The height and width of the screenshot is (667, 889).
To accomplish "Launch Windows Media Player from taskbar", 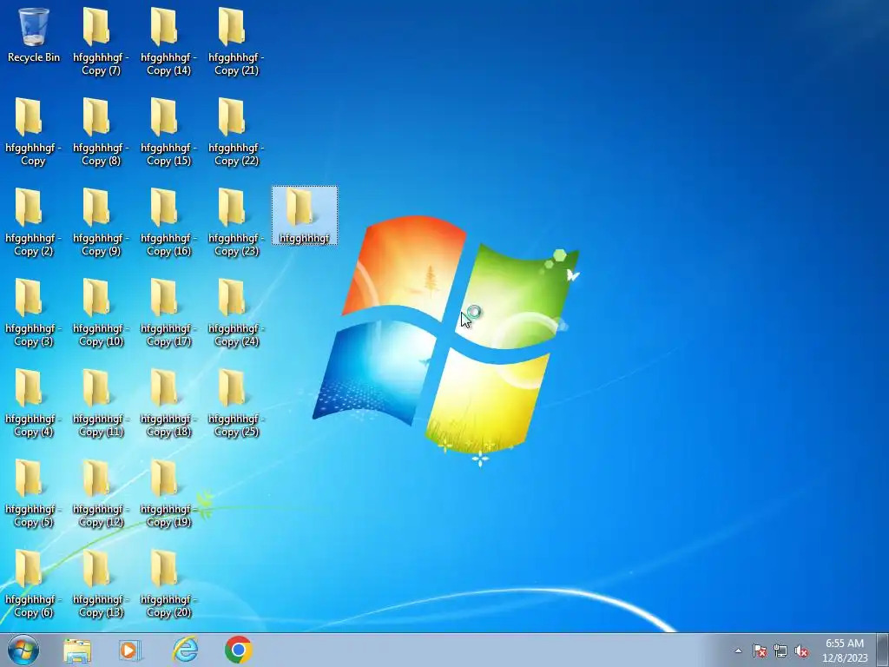I will (x=129, y=650).
